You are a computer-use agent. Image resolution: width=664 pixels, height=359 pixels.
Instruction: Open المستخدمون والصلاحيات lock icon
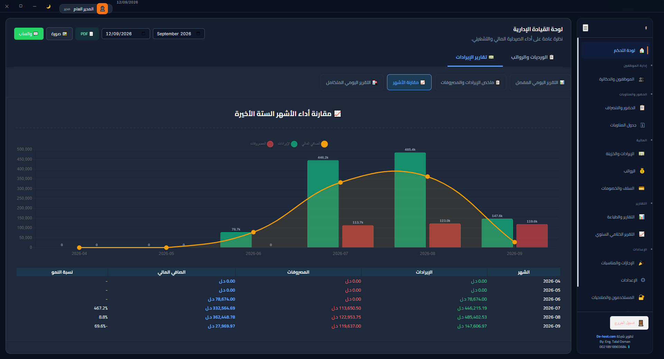coord(642,297)
